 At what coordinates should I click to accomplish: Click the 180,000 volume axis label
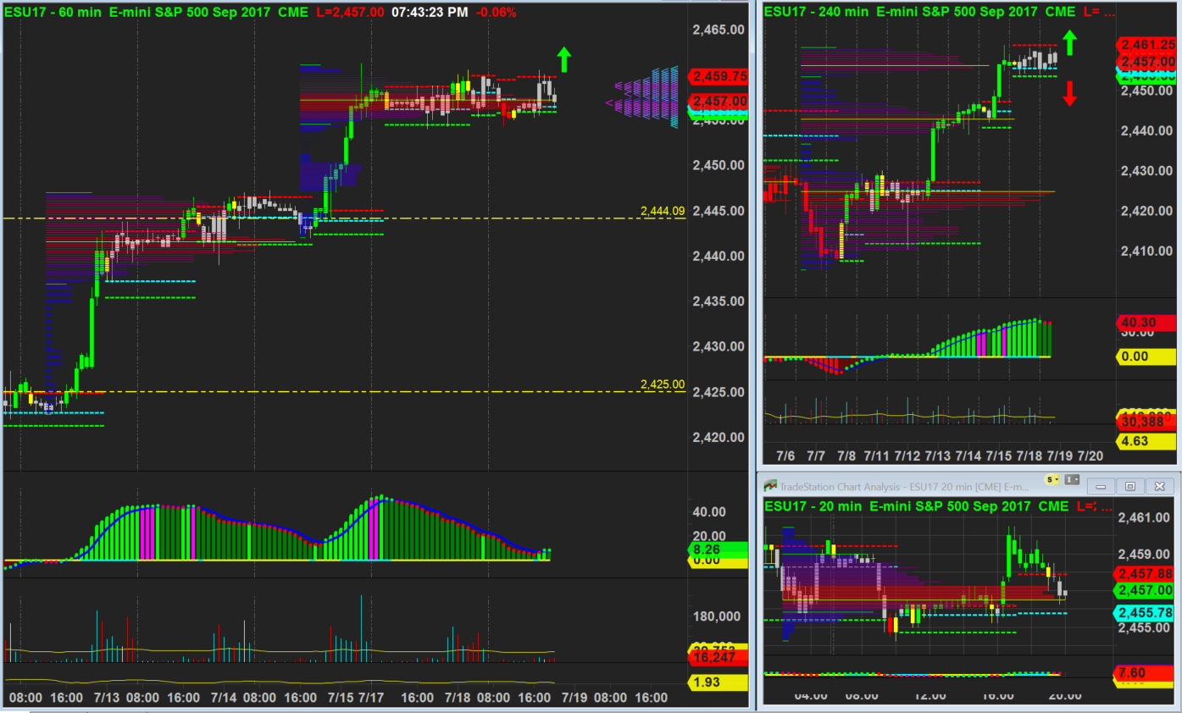[x=719, y=616]
